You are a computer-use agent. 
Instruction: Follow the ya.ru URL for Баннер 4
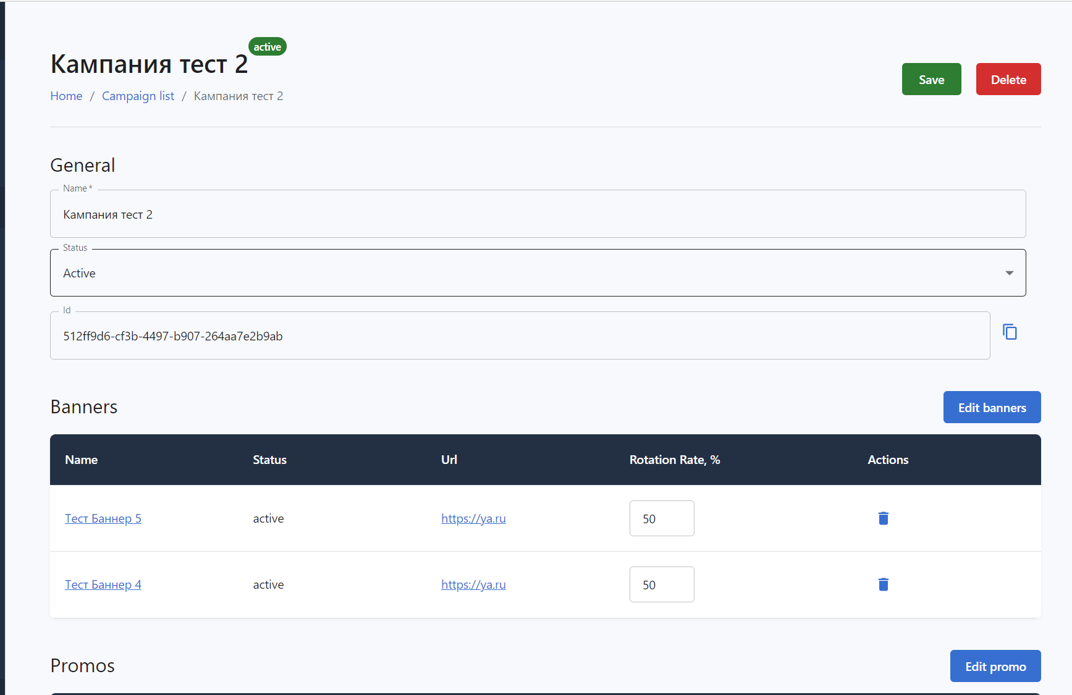(x=473, y=585)
